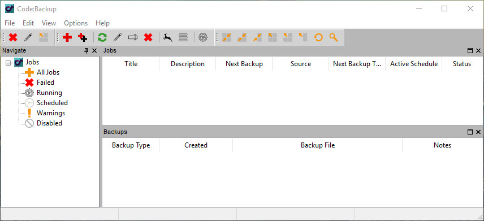Image resolution: width=484 pixels, height=221 pixels.
Task: Maximize the Jobs panel
Action: (x=470, y=51)
